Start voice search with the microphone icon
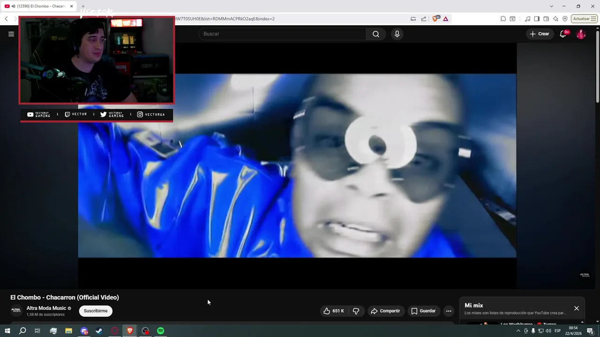The height and width of the screenshot is (337, 600). point(397,34)
